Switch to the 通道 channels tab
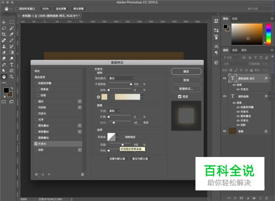The width and height of the screenshot is (275, 201). [x=235, y=50]
